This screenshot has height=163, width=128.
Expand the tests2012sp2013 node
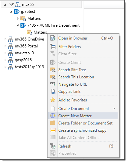point(5,67)
